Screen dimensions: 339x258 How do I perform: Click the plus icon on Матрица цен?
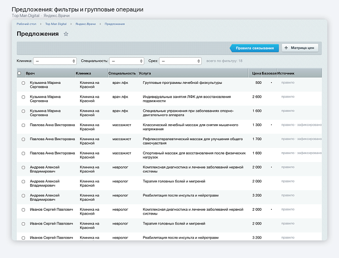(286, 48)
